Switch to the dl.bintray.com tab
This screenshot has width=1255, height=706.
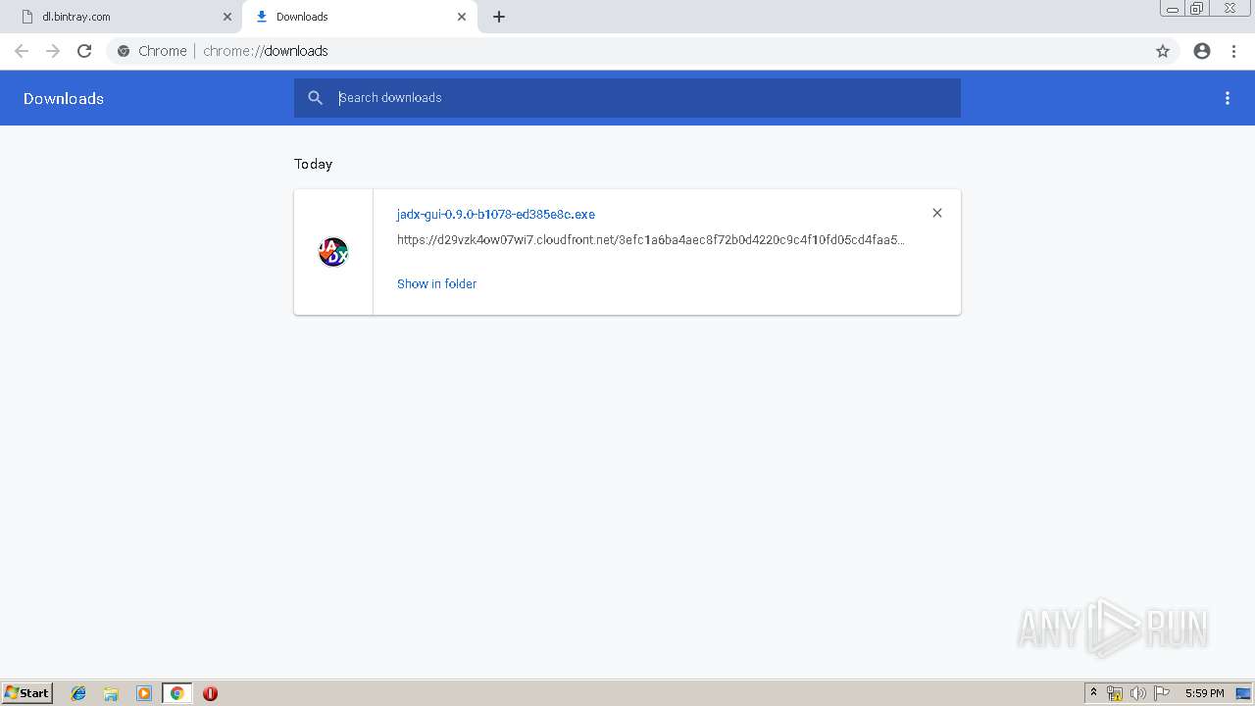click(x=121, y=17)
